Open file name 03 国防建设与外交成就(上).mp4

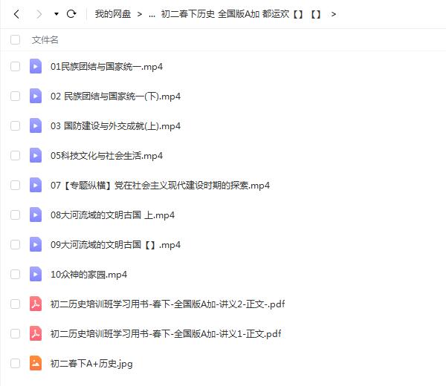(x=115, y=126)
